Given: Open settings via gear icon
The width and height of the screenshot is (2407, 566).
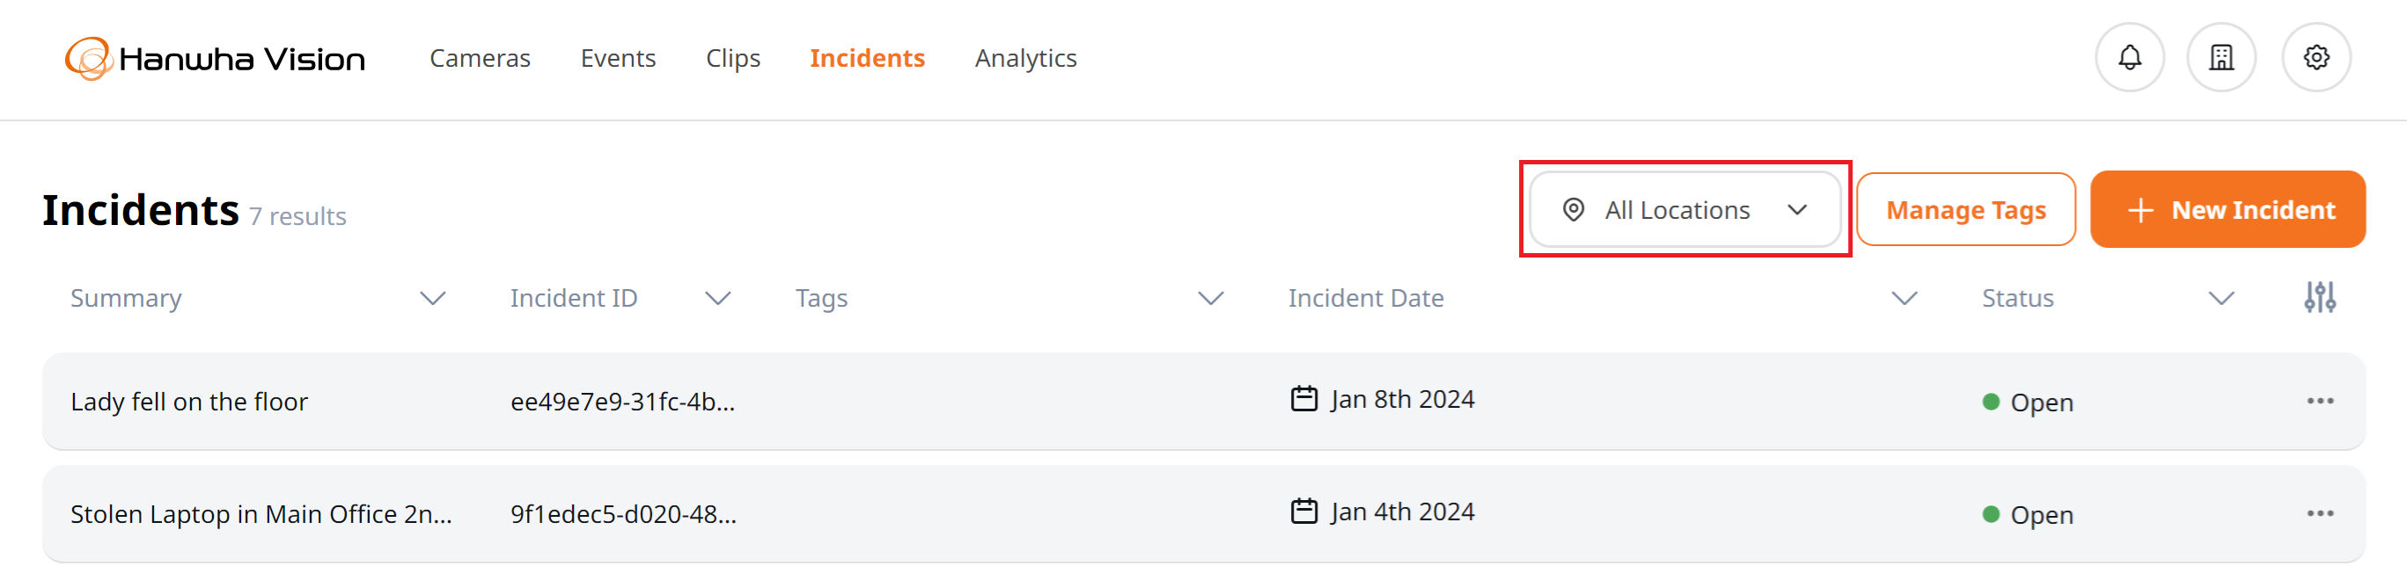Looking at the screenshot, I should pos(2315,58).
